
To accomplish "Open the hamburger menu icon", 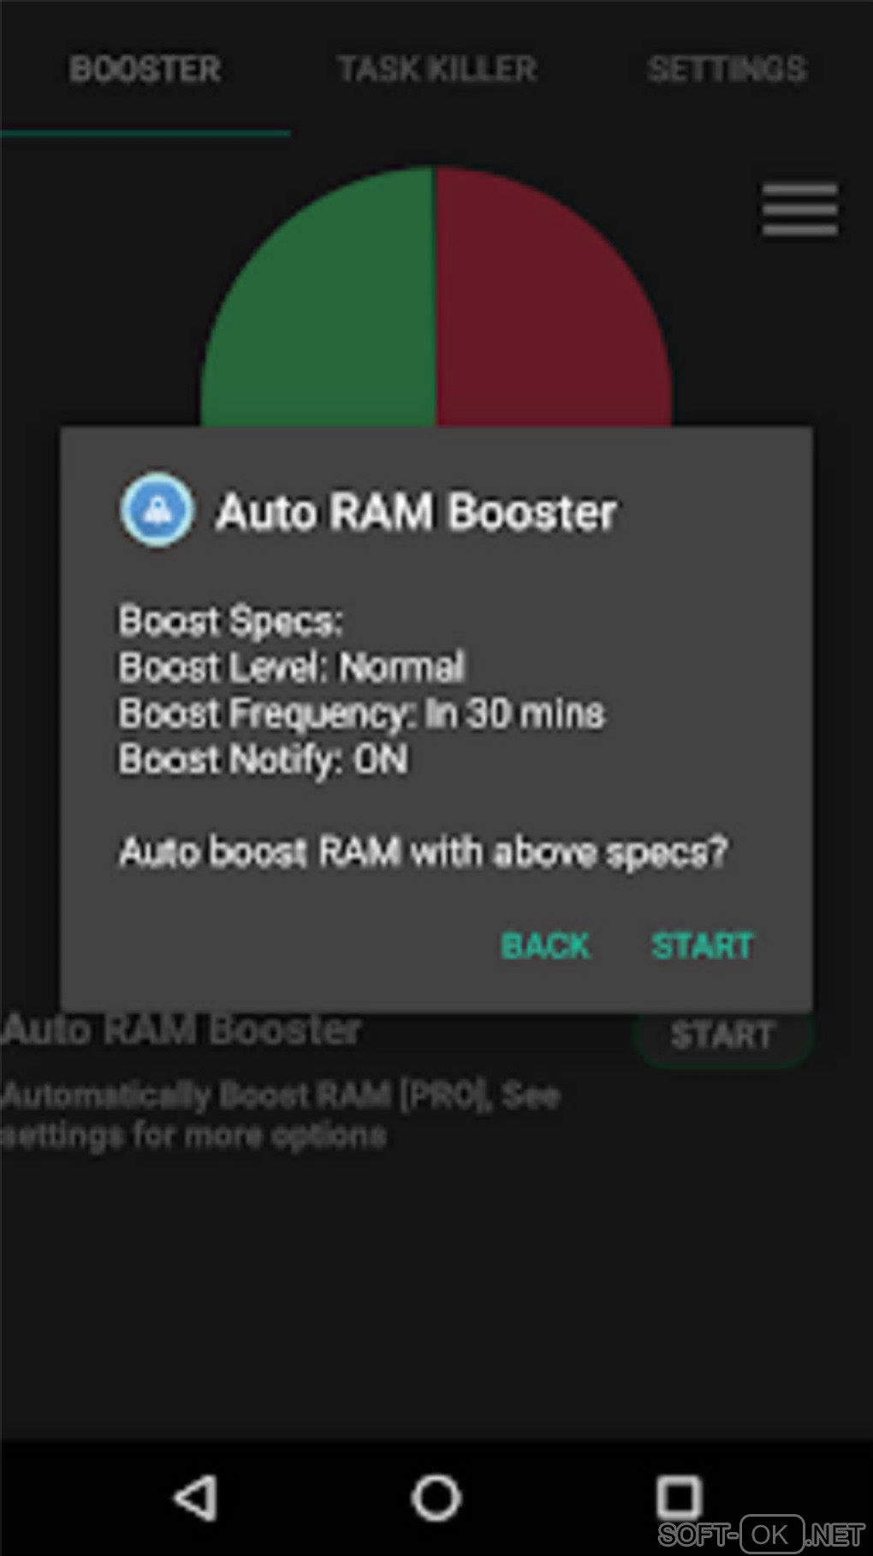I will click(x=799, y=209).
